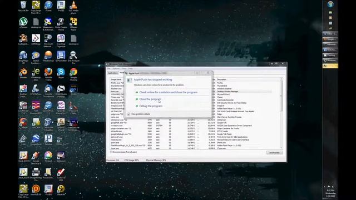Open the View menu in Task Manager
Image resolution: width=356 pixels, height=200 pixels.
[x=124, y=68]
